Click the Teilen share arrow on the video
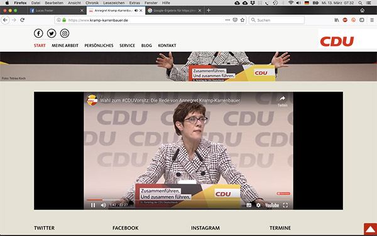The height and width of the screenshot is (236, 377). click(283, 98)
